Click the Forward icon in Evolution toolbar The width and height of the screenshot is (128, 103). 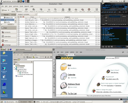[41, 9]
